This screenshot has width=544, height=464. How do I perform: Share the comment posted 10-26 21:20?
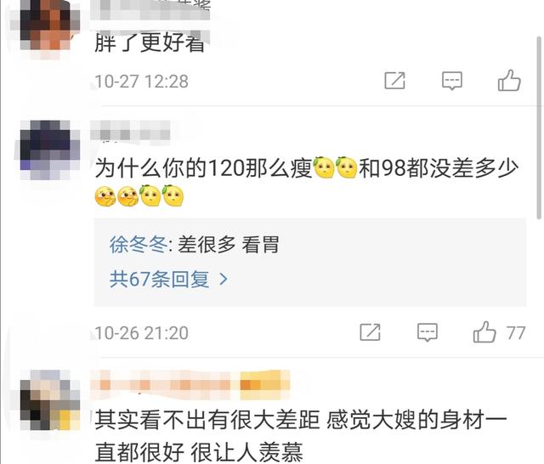click(x=371, y=332)
